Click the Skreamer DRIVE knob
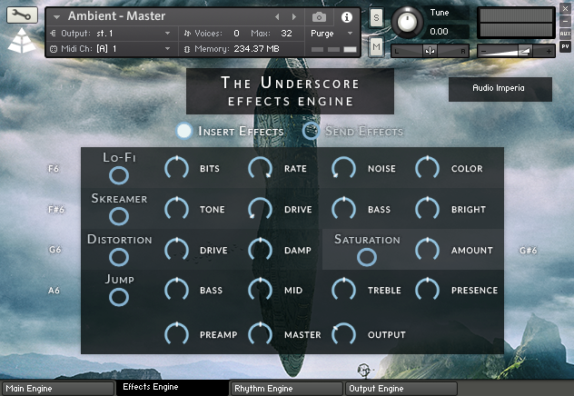This screenshot has width=574, height=396. click(261, 209)
